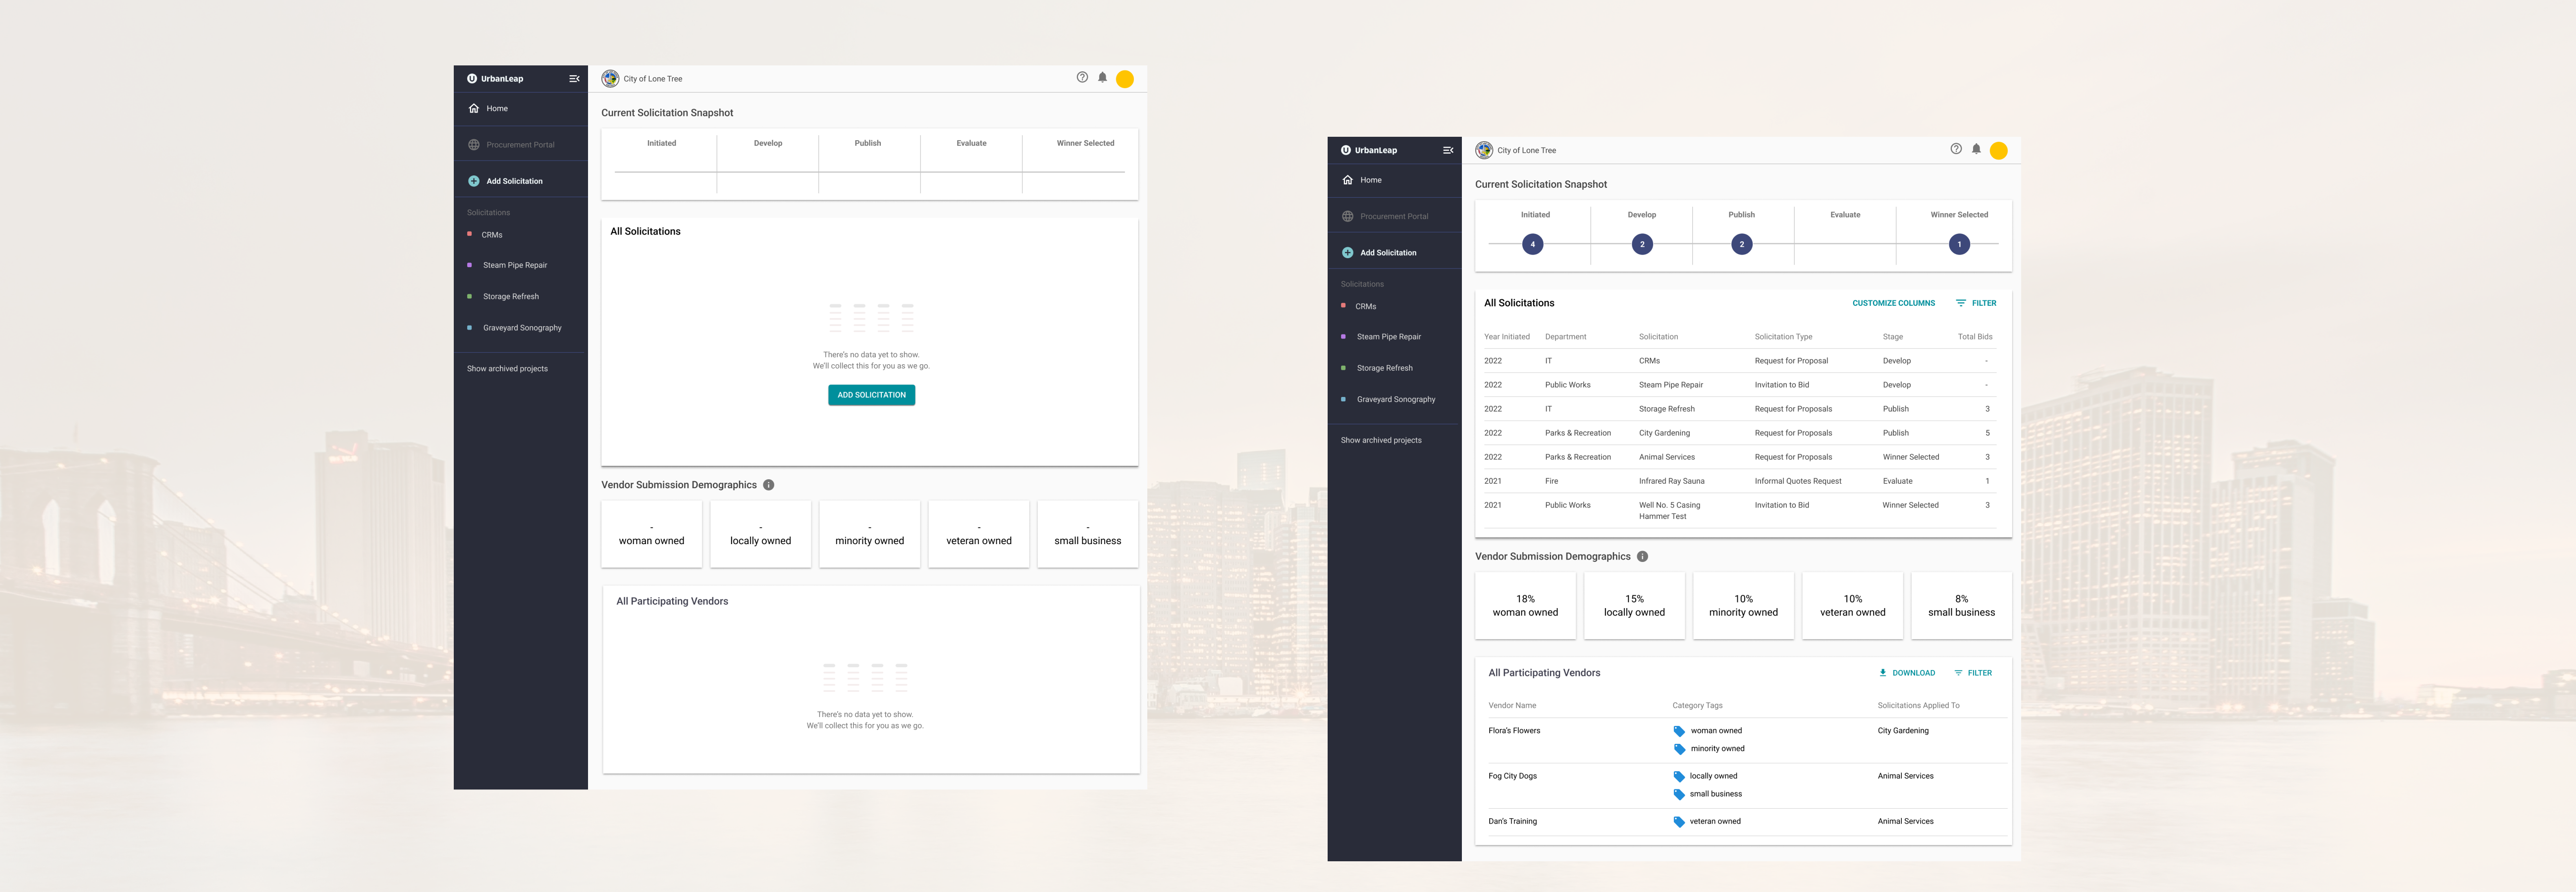The image size is (2576, 892).
Task: Click the Winner Selected bubble showing 1
Action: coord(1959,244)
